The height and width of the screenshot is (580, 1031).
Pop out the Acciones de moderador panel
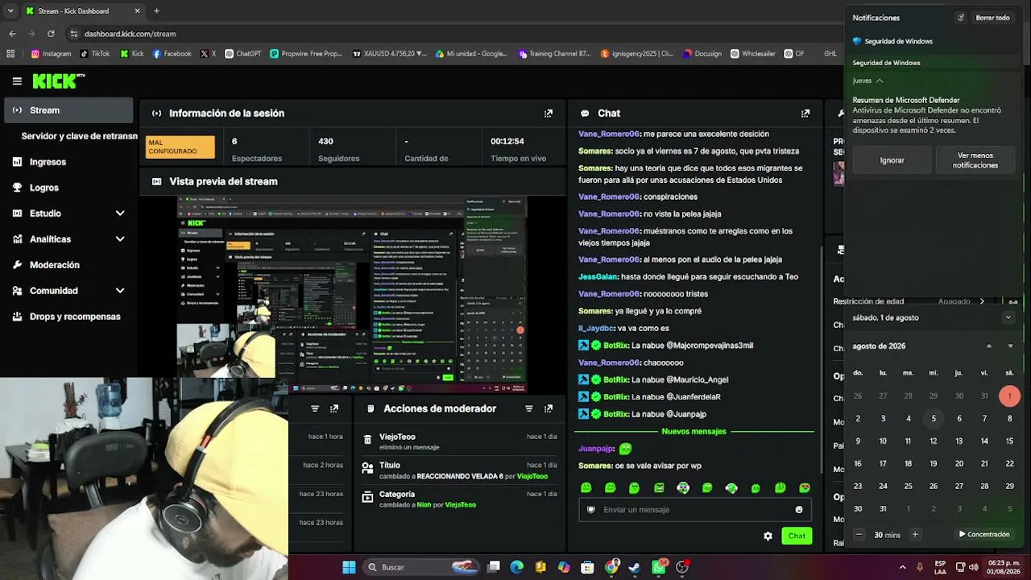click(x=549, y=408)
